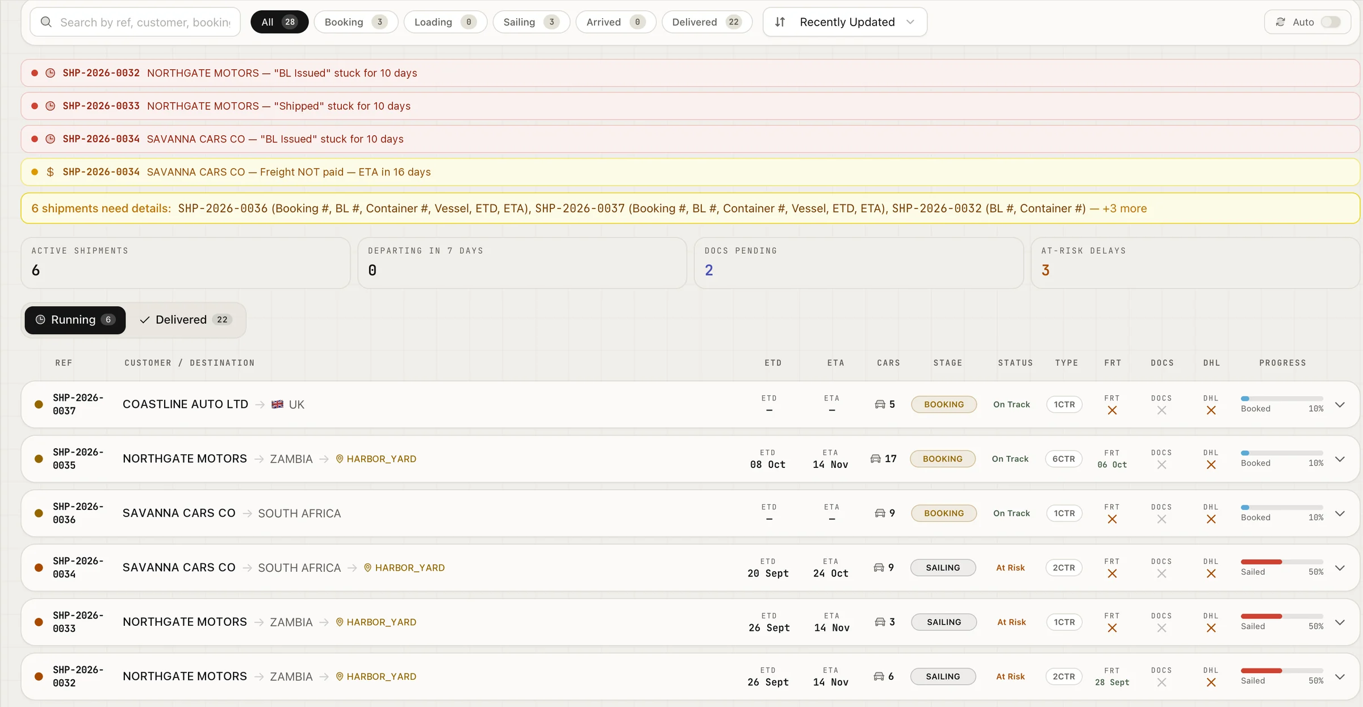
Task: Expand the SHP-2026-0032 shipment row
Action: pyautogui.click(x=1340, y=677)
